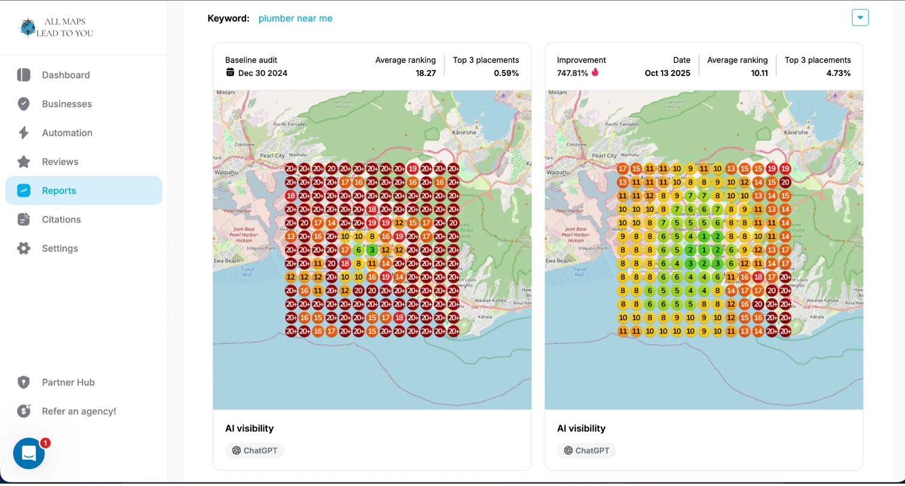This screenshot has height=486, width=905.
Task: Select ChatGPT chip in baseline audit card
Action: click(x=254, y=451)
